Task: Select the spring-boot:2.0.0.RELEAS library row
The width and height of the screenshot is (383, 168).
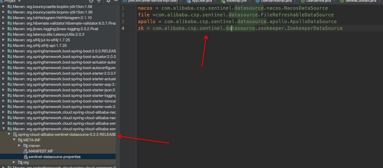Action: (x=58, y=51)
